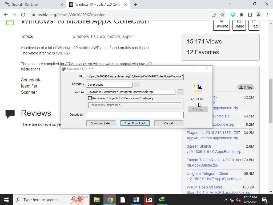Click the Flag button
Screen dimensions: 273x205
click(254, 25)
